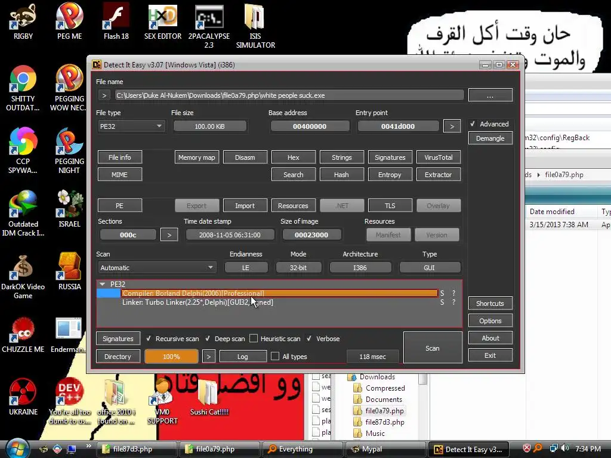Enable the All types checkbox
Screen dimensions: 611x458
[x=274, y=357]
